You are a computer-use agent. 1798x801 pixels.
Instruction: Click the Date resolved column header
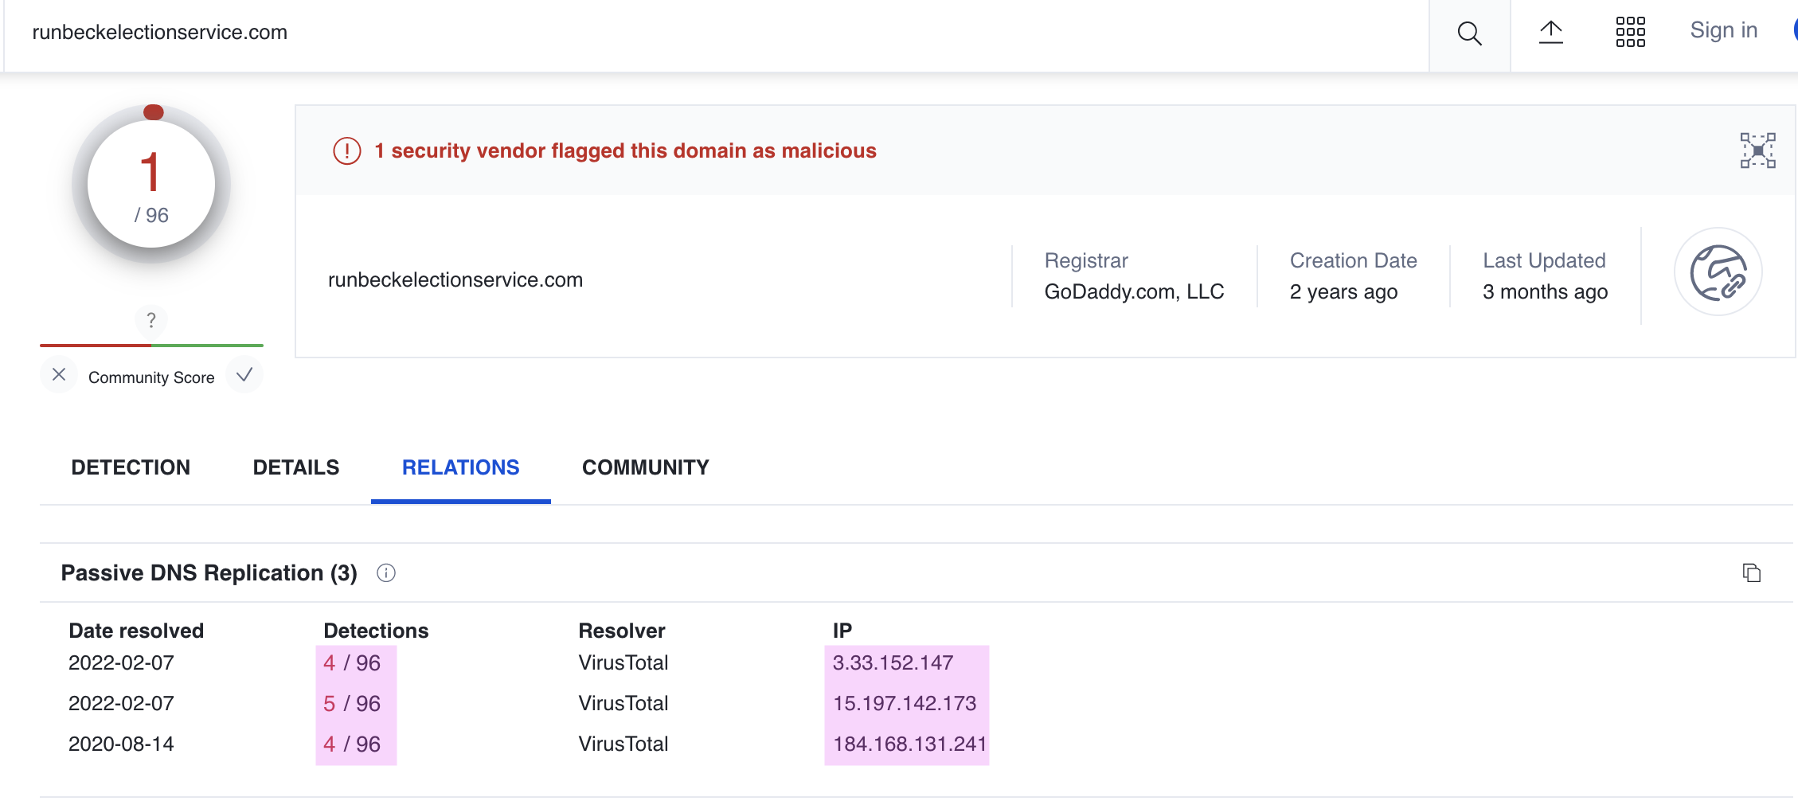click(x=136, y=631)
